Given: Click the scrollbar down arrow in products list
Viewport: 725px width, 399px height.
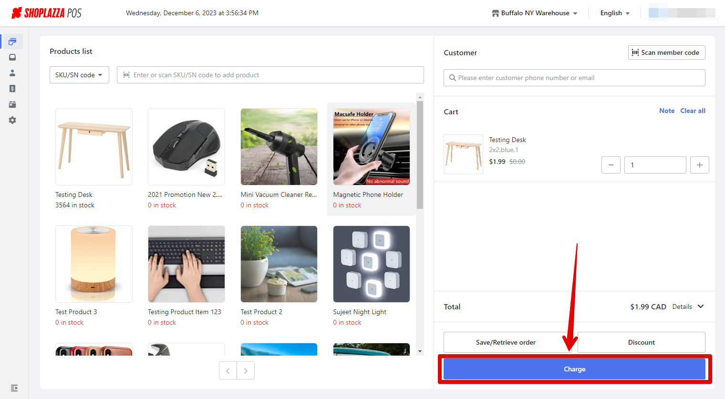Looking at the screenshot, I should coord(420,351).
